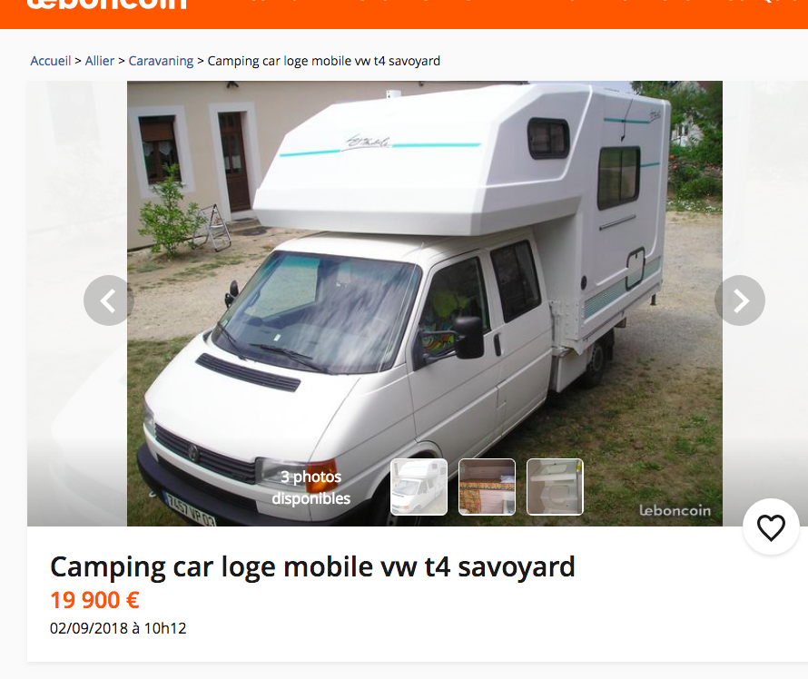Click the current page breadcrumb text
Image resolution: width=808 pixels, height=679 pixels.
(323, 61)
